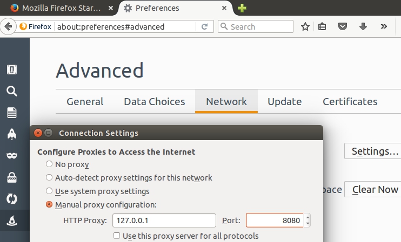Open the Sync preferences arrows icon
Screen dimensions: 401x242
(x=12, y=199)
